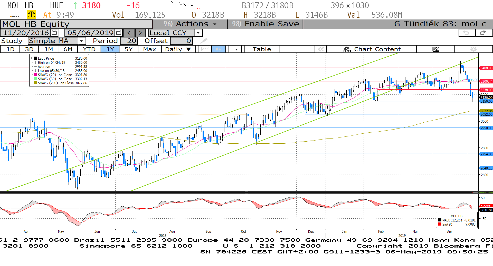Open the 96) Actions menu

190,24
